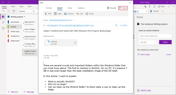Open the Dictate dropdown arrow
Screen dimensions: 176x95
(x=163, y=11)
